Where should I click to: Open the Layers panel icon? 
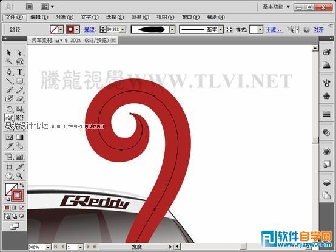point(326,183)
